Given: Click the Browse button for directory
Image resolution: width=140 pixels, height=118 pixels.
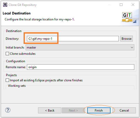Looking at the screenshot, I should (x=127, y=39).
